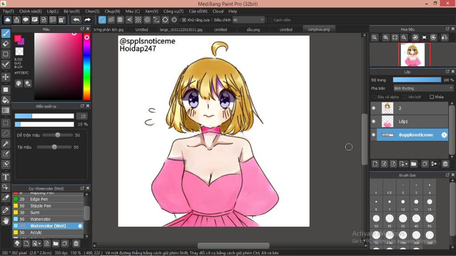Click the Undo arrow in toolbar
This screenshot has height=256, width=456.
[77, 20]
